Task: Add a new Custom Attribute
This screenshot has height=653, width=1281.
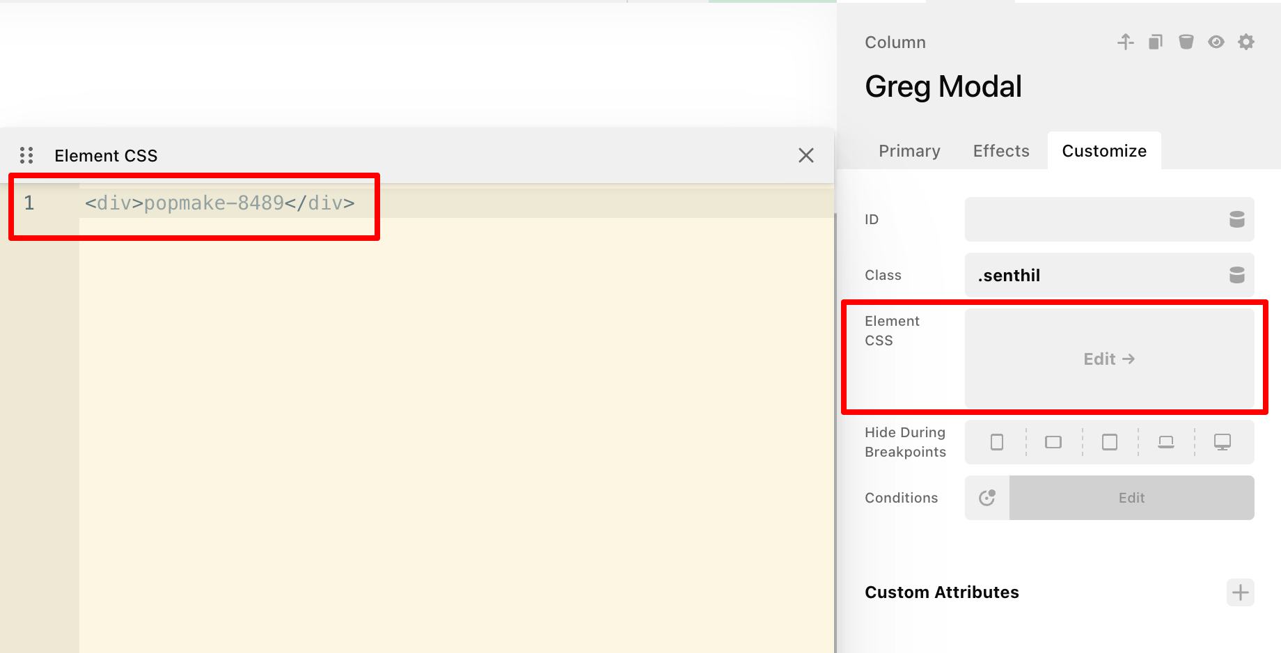Action: coord(1240,592)
